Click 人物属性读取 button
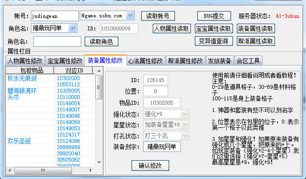306x179 pixels. [172, 28]
